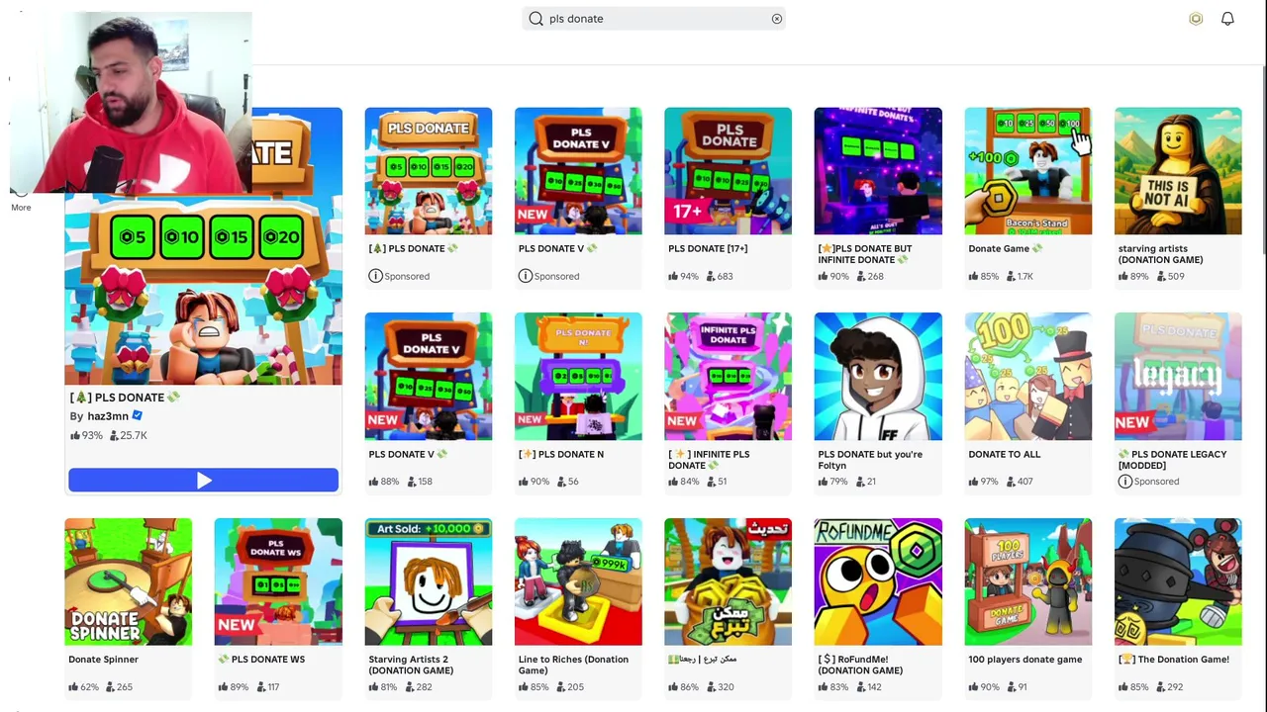Select Line to Riches (Donation Game) thumbnail

point(578,581)
